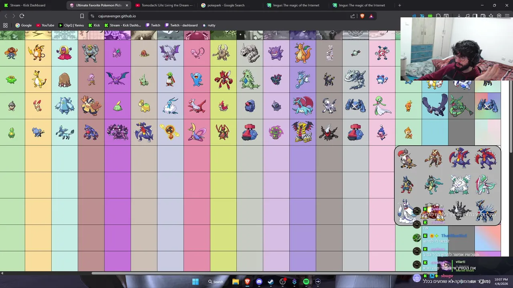Open Google bookmark
Viewport: 513px width, 288px height.
tap(24, 25)
